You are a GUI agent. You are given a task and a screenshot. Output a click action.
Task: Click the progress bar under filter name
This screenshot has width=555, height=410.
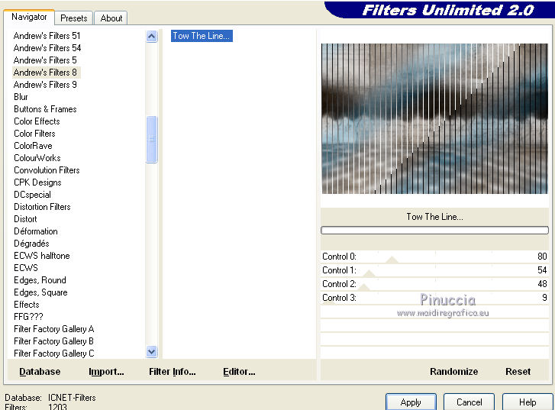point(434,231)
